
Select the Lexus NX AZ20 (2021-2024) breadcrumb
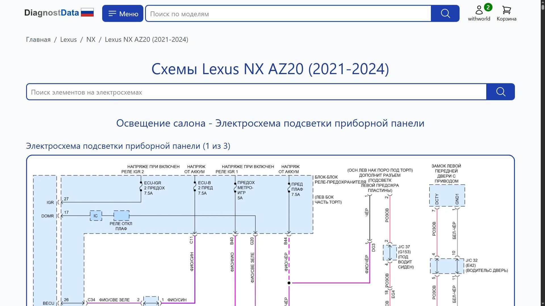[x=146, y=39]
